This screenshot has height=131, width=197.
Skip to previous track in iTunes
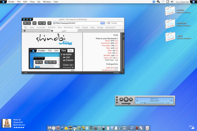pos(121,99)
